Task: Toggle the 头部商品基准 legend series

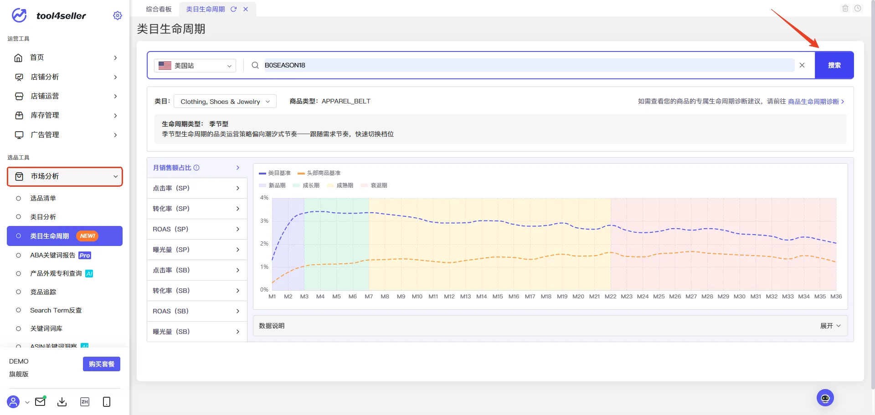Action: [319, 173]
